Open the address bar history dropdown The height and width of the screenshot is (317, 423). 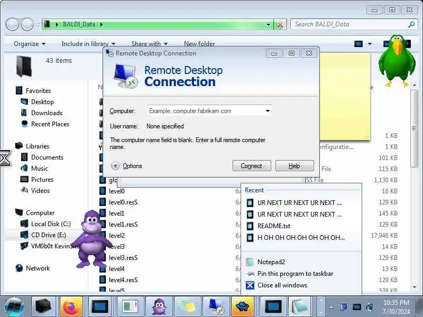click(x=268, y=24)
